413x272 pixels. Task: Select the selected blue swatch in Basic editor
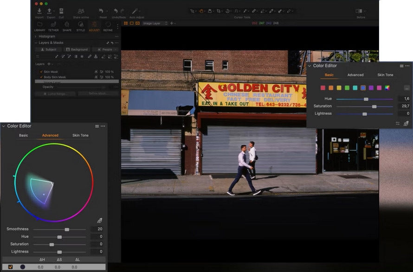tap(363, 88)
